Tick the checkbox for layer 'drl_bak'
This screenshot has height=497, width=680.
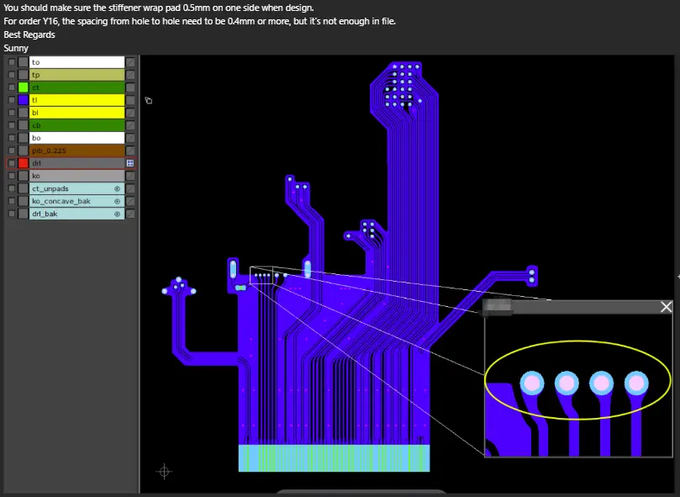[x=12, y=214]
